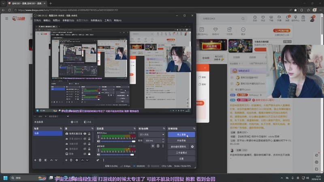Open scene filters icon in Scenes panel
The height and width of the screenshot is (182, 324).
pyautogui.click(x=46, y=160)
